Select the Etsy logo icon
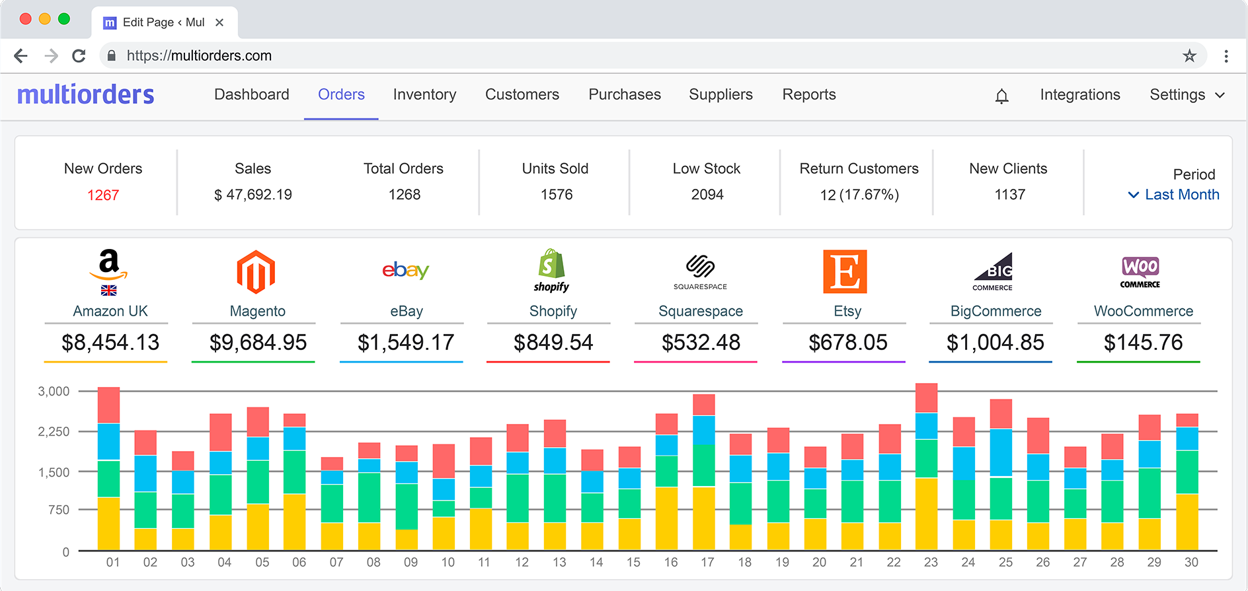 coord(845,271)
